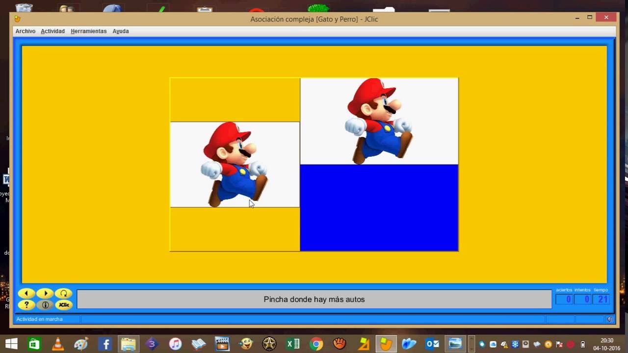This screenshot has height=353, width=628.
Task: Switch to the active JClic taskbar icon
Action: pyautogui.click(x=386, y=344)
